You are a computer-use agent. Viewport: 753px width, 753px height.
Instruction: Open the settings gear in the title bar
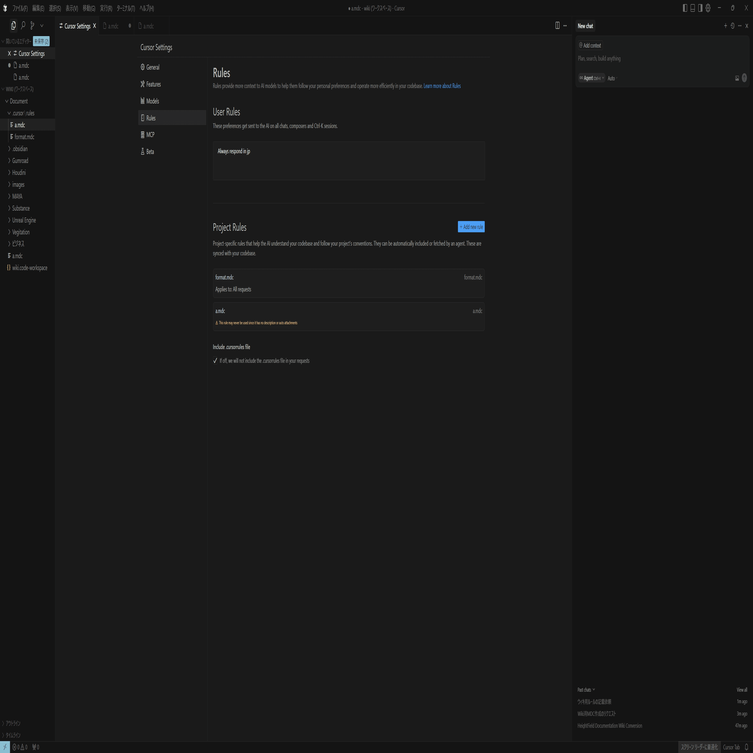coord(708,8)
